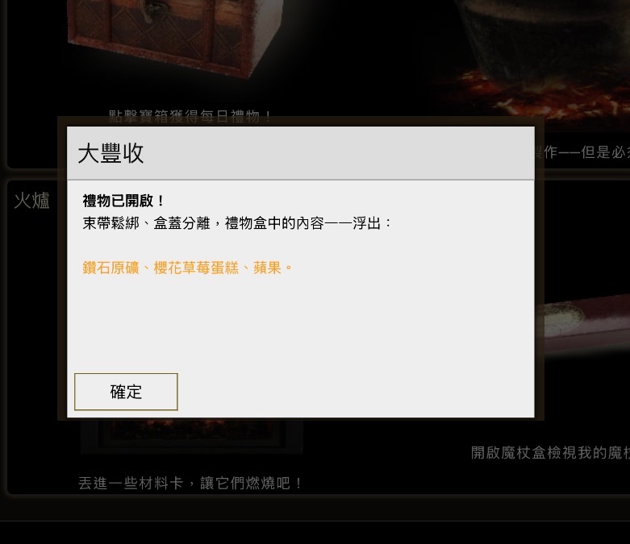Screen dimensions: 630x544
Task: Click the 櫻花草莓蛋糕 item name
Action: pos(196,268)
